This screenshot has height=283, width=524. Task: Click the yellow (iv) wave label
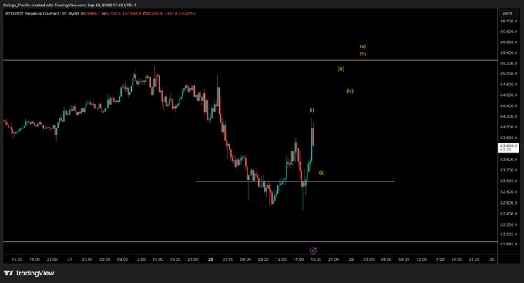coord(350,91)
